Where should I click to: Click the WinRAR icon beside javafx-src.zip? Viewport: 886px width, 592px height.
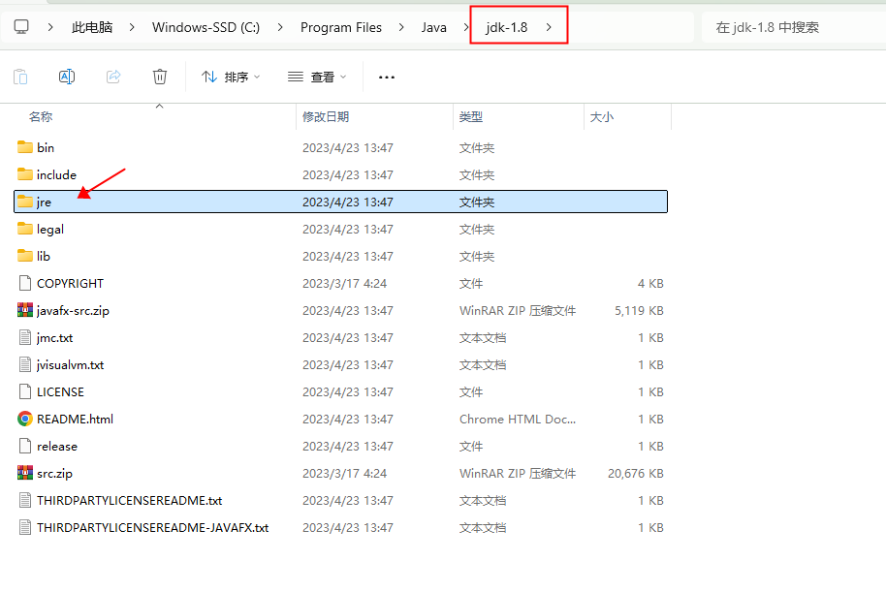23,310
